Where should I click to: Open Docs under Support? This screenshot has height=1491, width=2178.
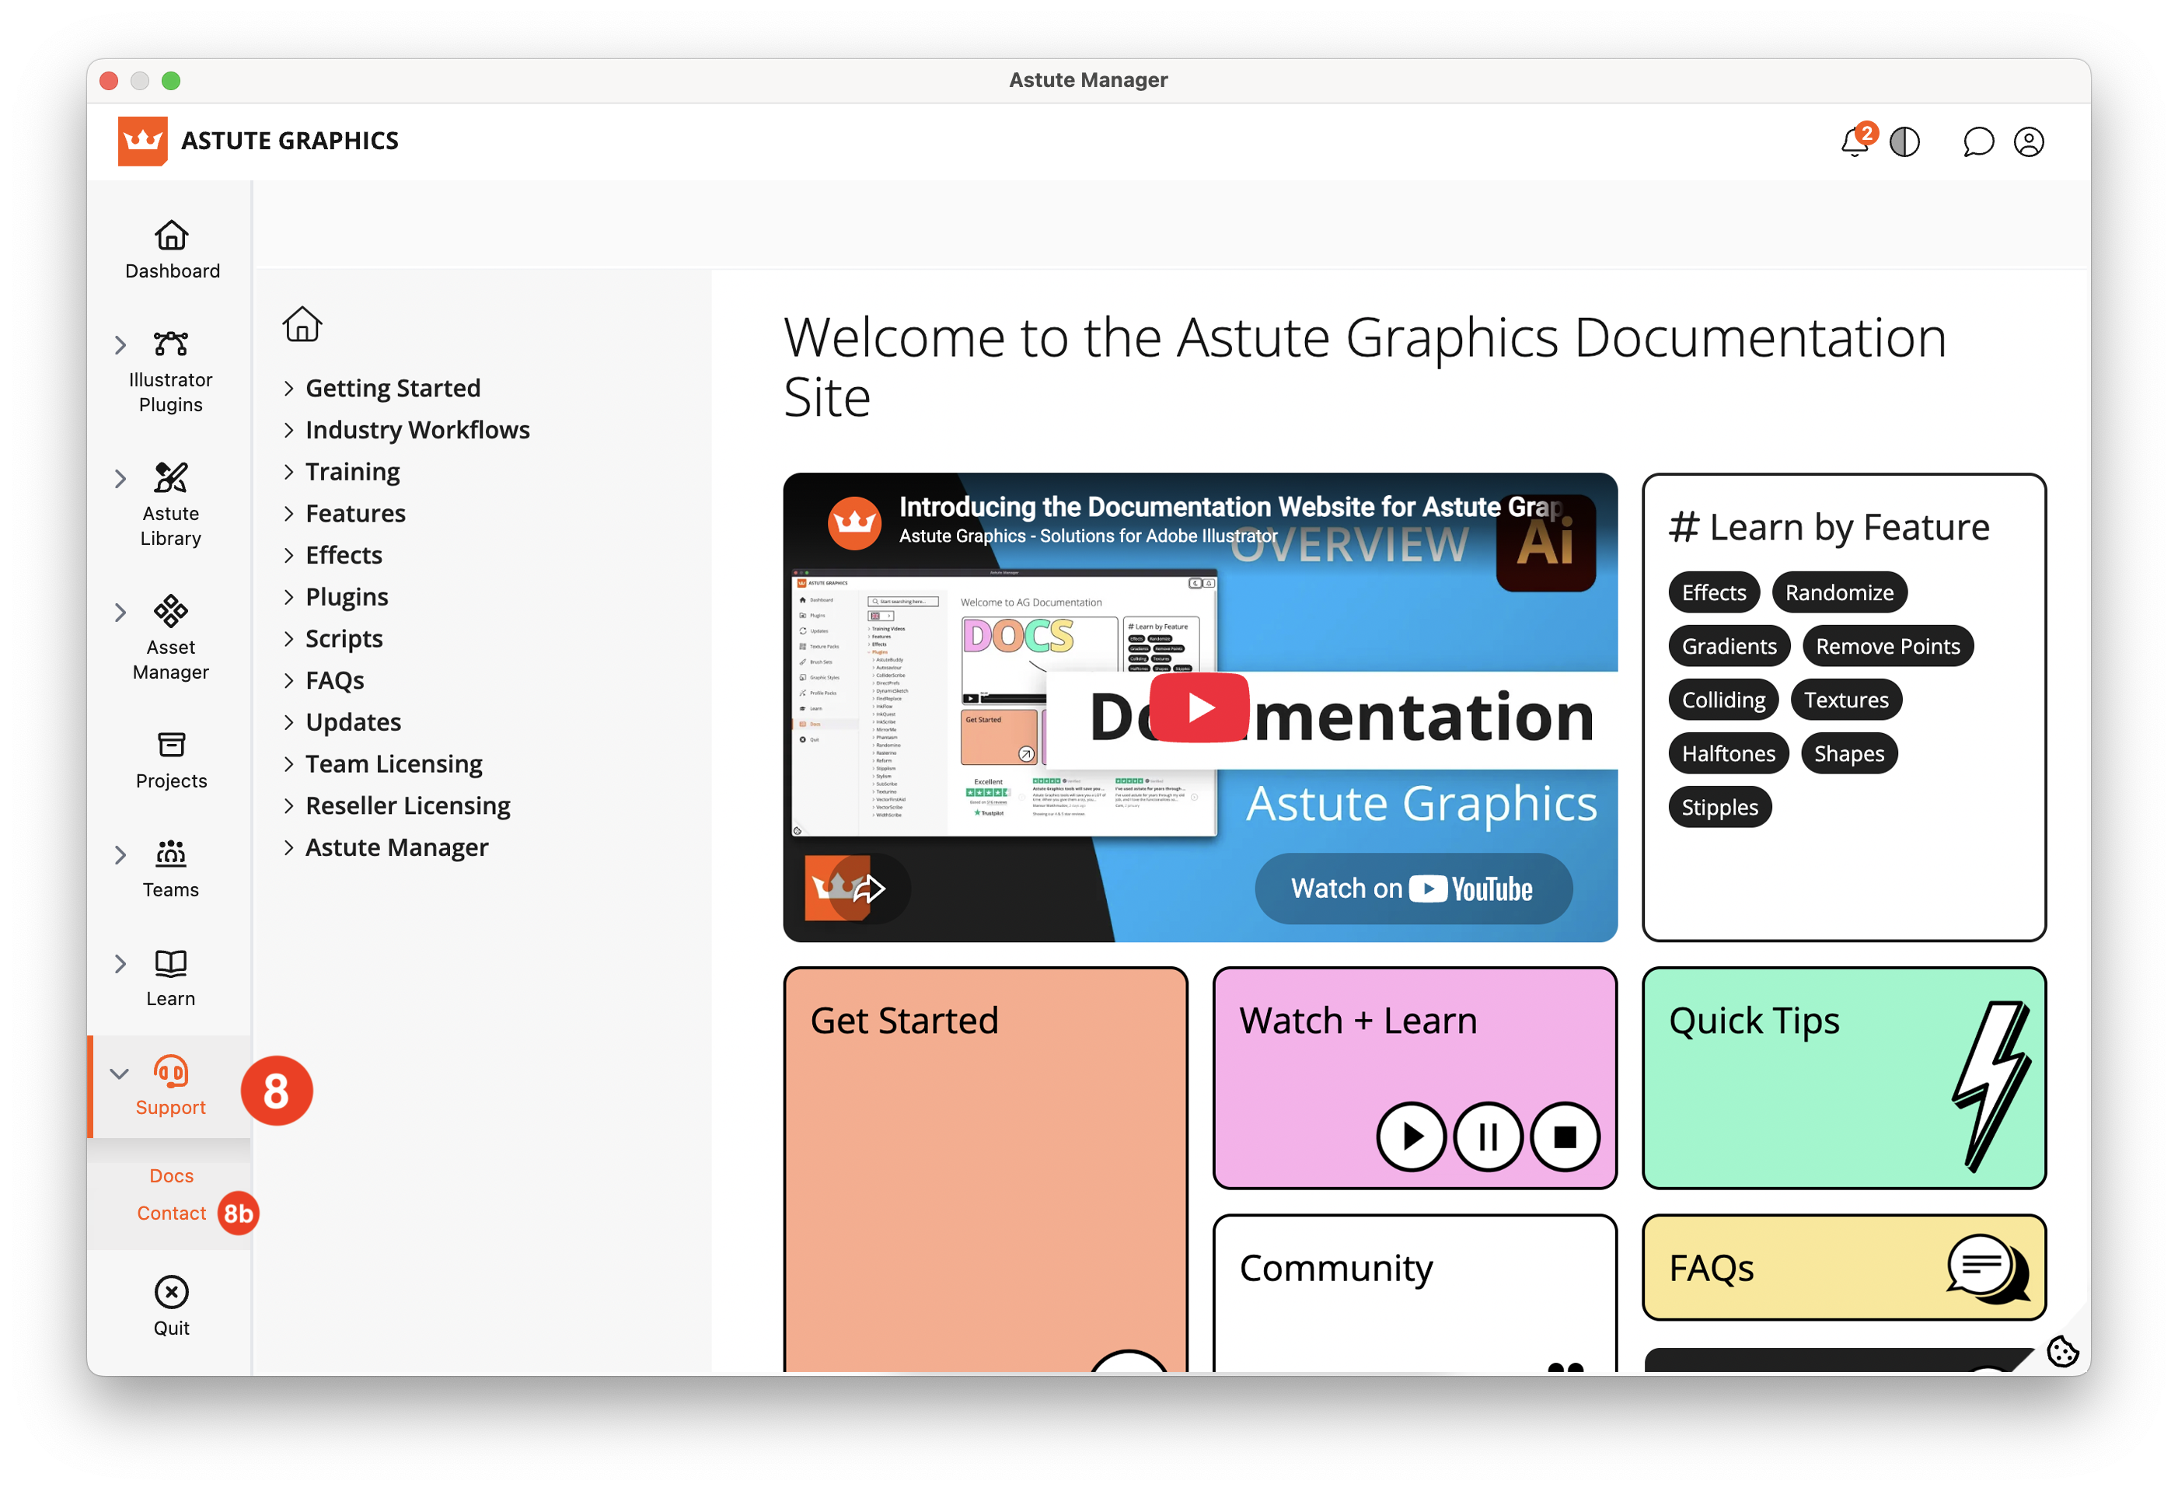point(172,1175)
